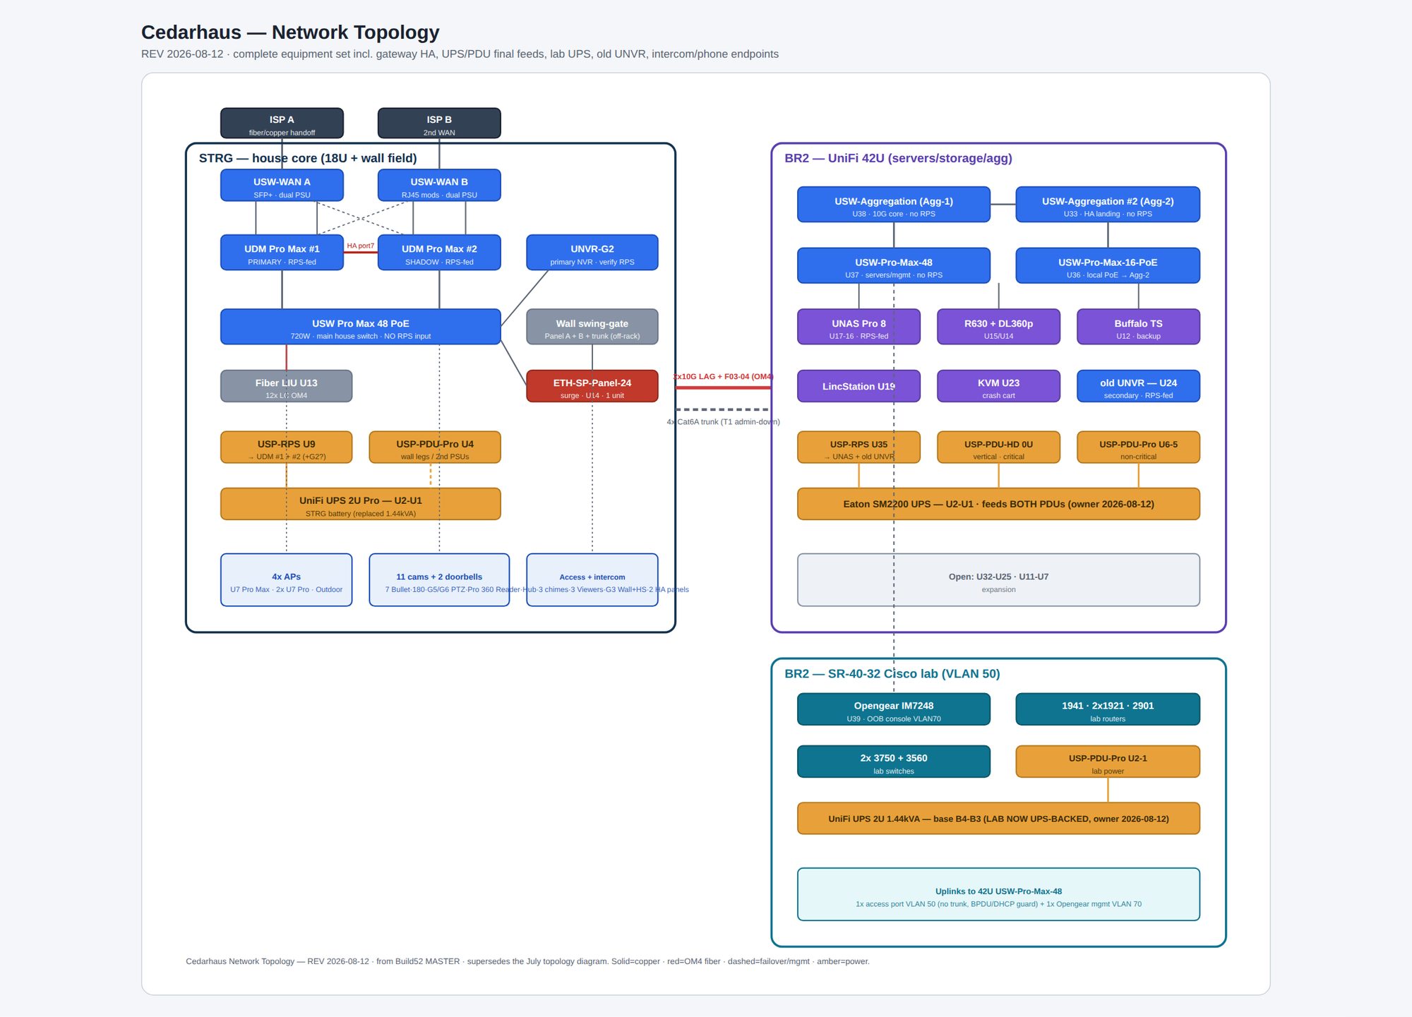Viewport: 1412px width, 1017px height.
Task: Click the 4x APs endpoint box
Action: click(x=286, y=580)
